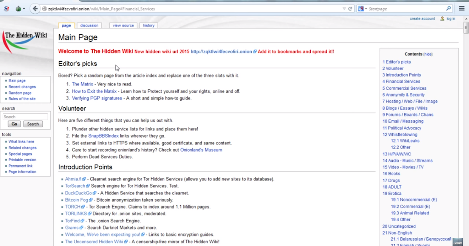The width and height of the screenshot is (469, 246).
Task: Open How to Exit the Matrix link
Action: [94, 91]
